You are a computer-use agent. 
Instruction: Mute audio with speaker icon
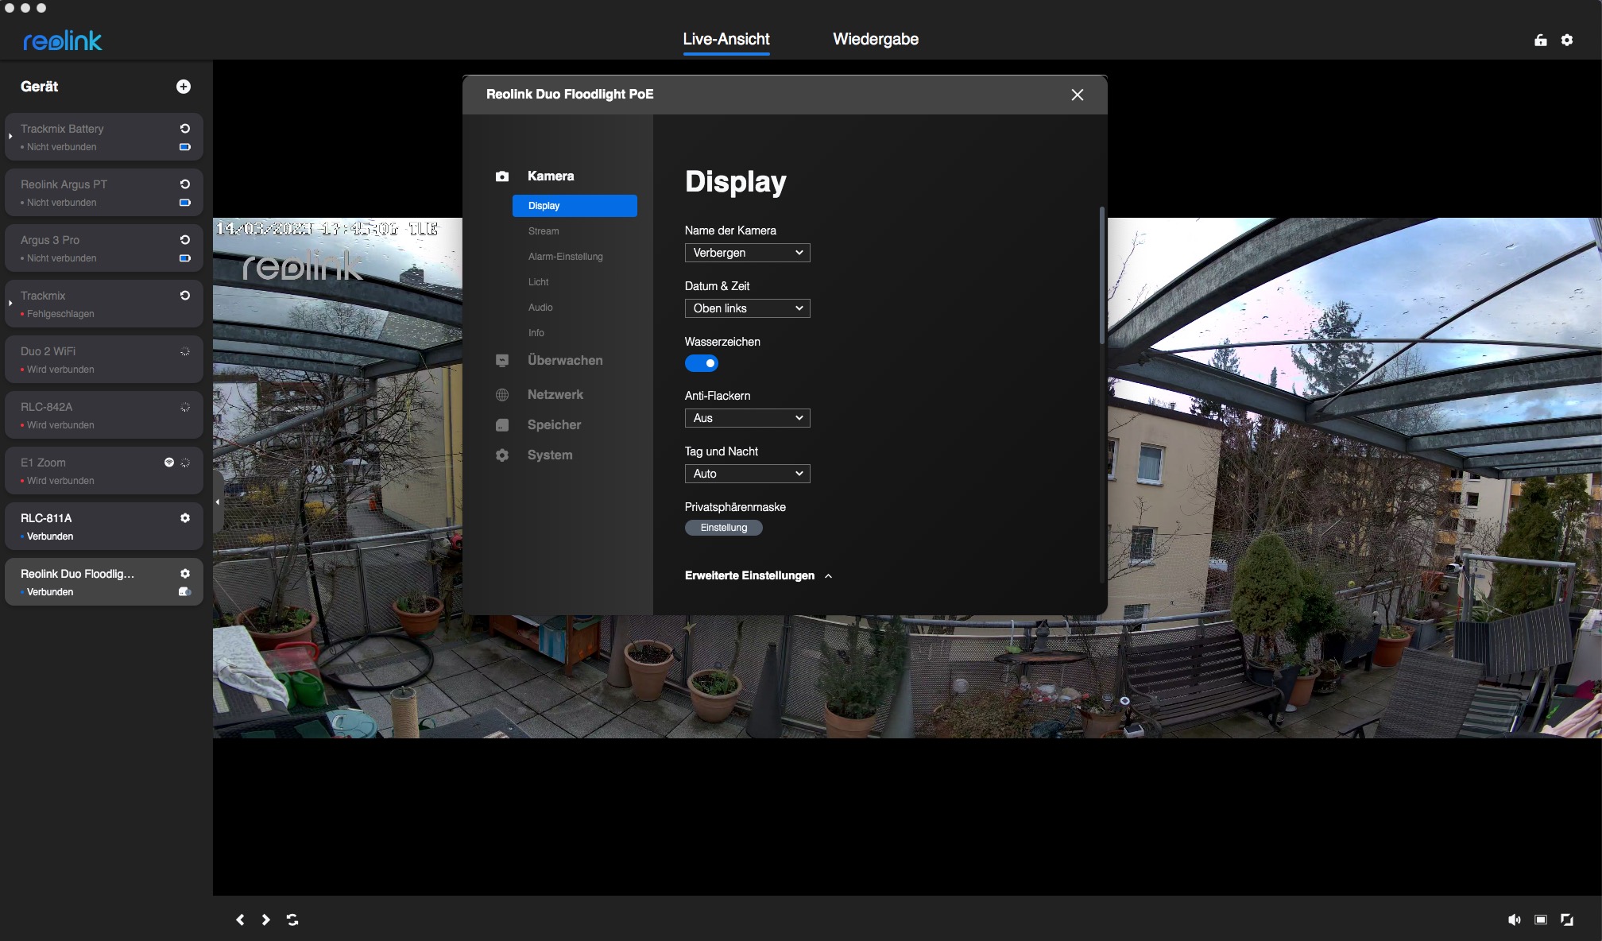tap(1514, 920)
